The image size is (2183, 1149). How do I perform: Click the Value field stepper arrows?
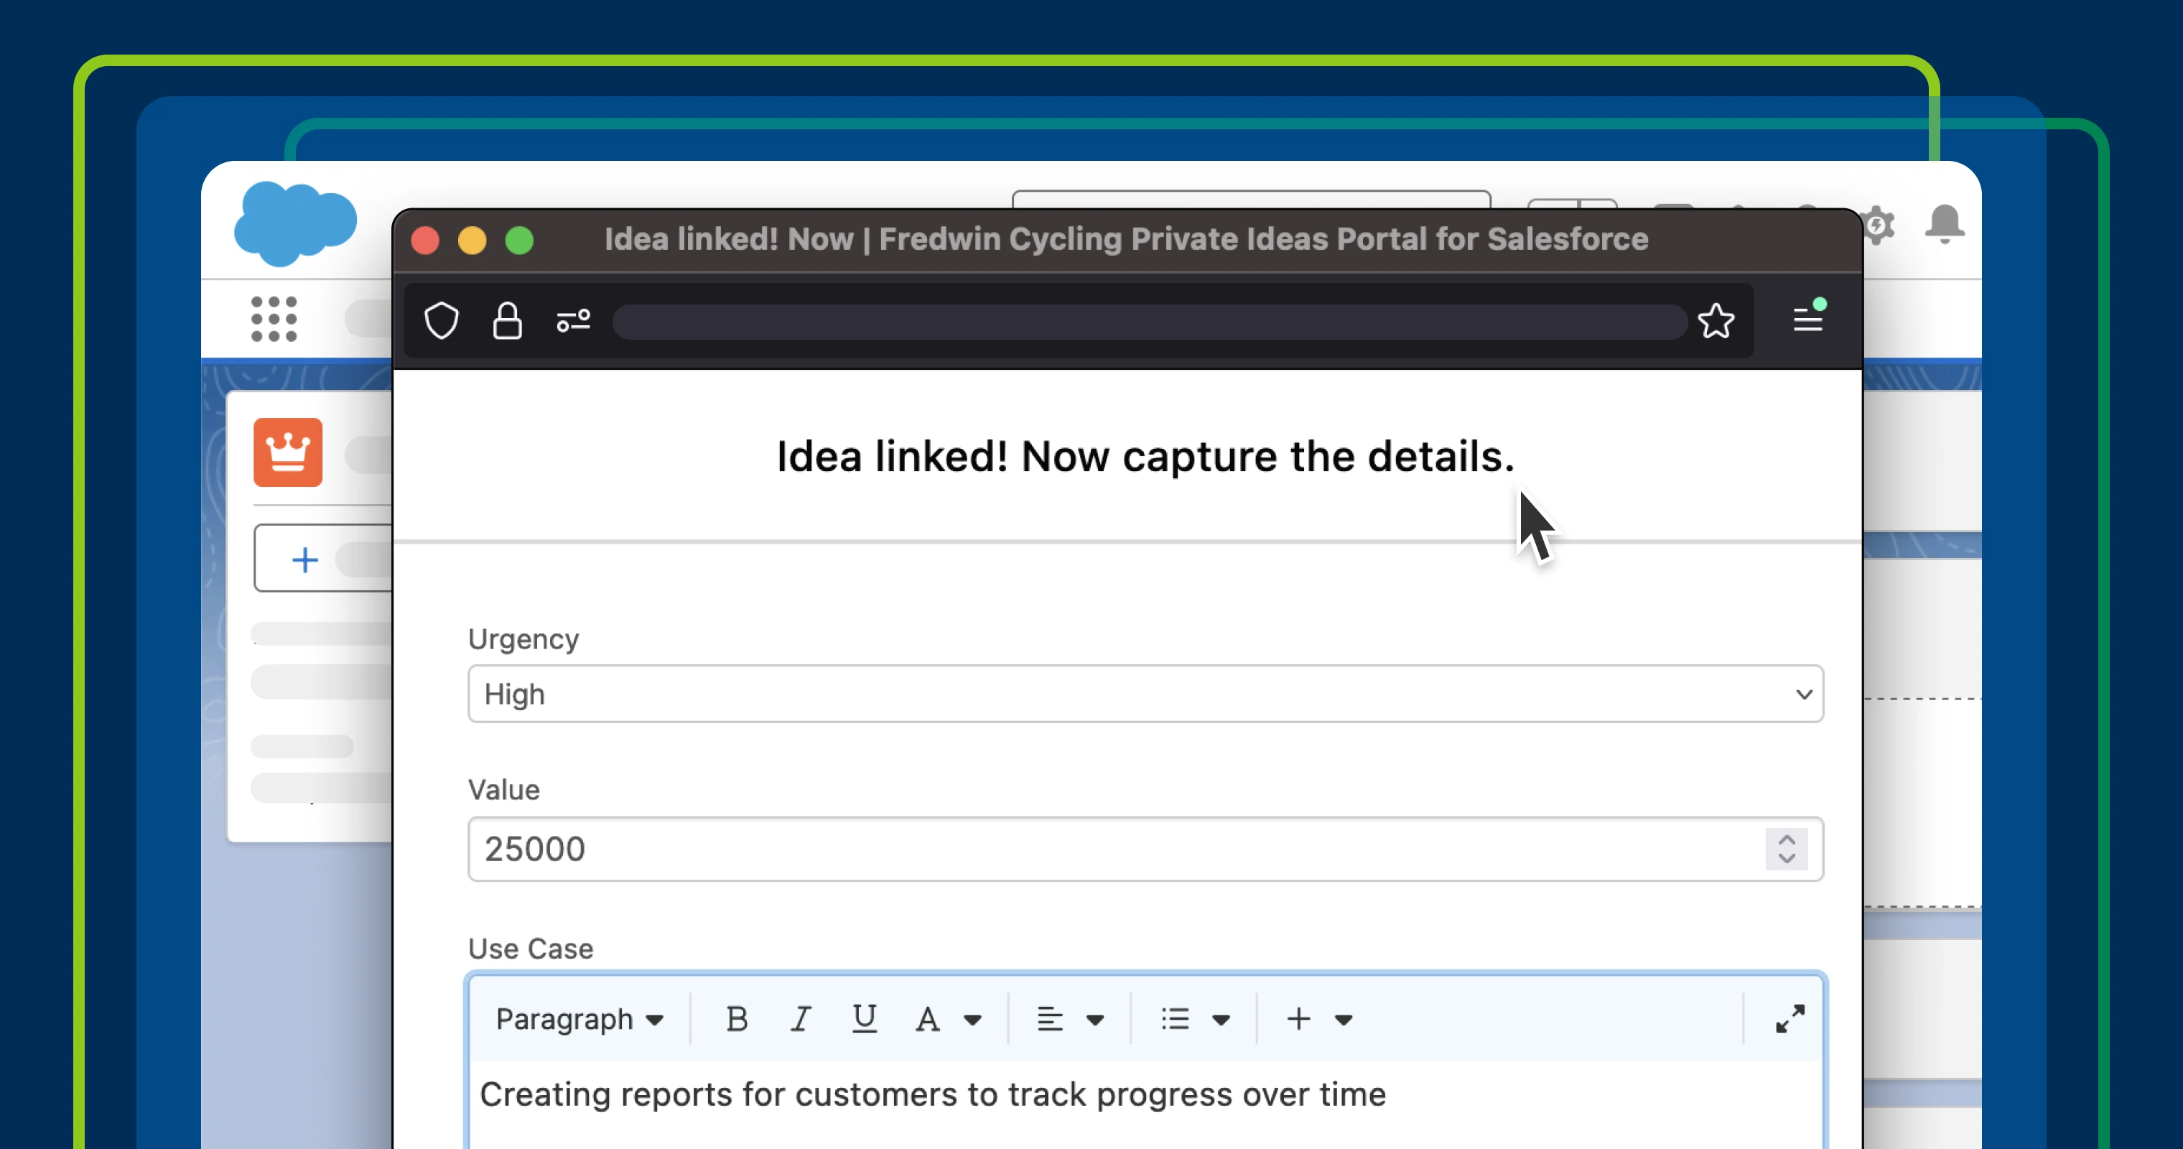point(1787,848)
